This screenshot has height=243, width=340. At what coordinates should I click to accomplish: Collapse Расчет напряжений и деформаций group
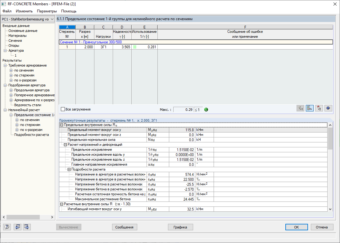coord(65,145)
